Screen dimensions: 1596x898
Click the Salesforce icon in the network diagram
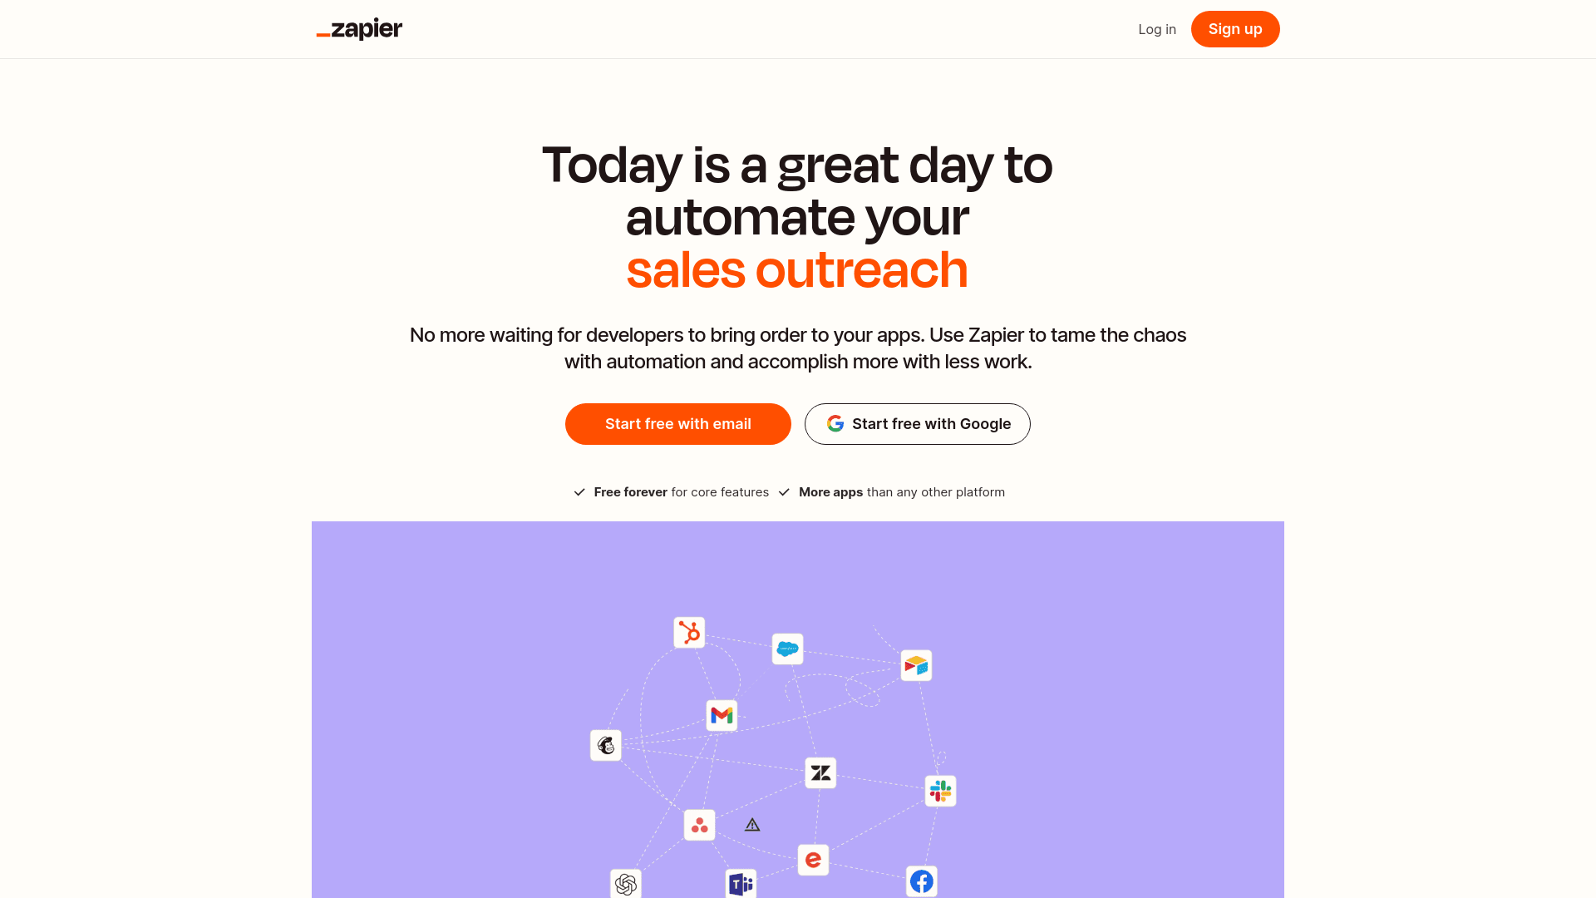(x=787, y=648)
